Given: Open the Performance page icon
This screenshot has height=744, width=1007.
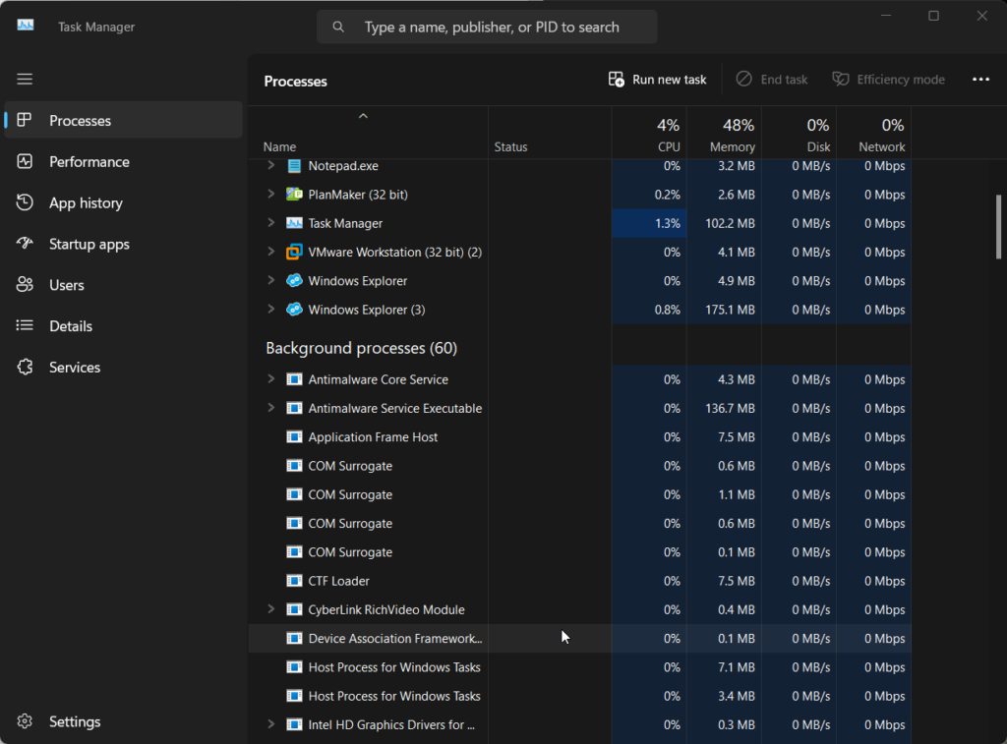Looking at the screenshot, I should [x=25, y=162].
